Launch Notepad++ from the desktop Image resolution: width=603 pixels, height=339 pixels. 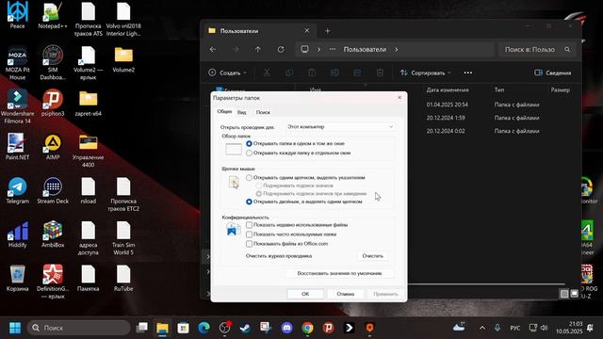pos(53,15)
